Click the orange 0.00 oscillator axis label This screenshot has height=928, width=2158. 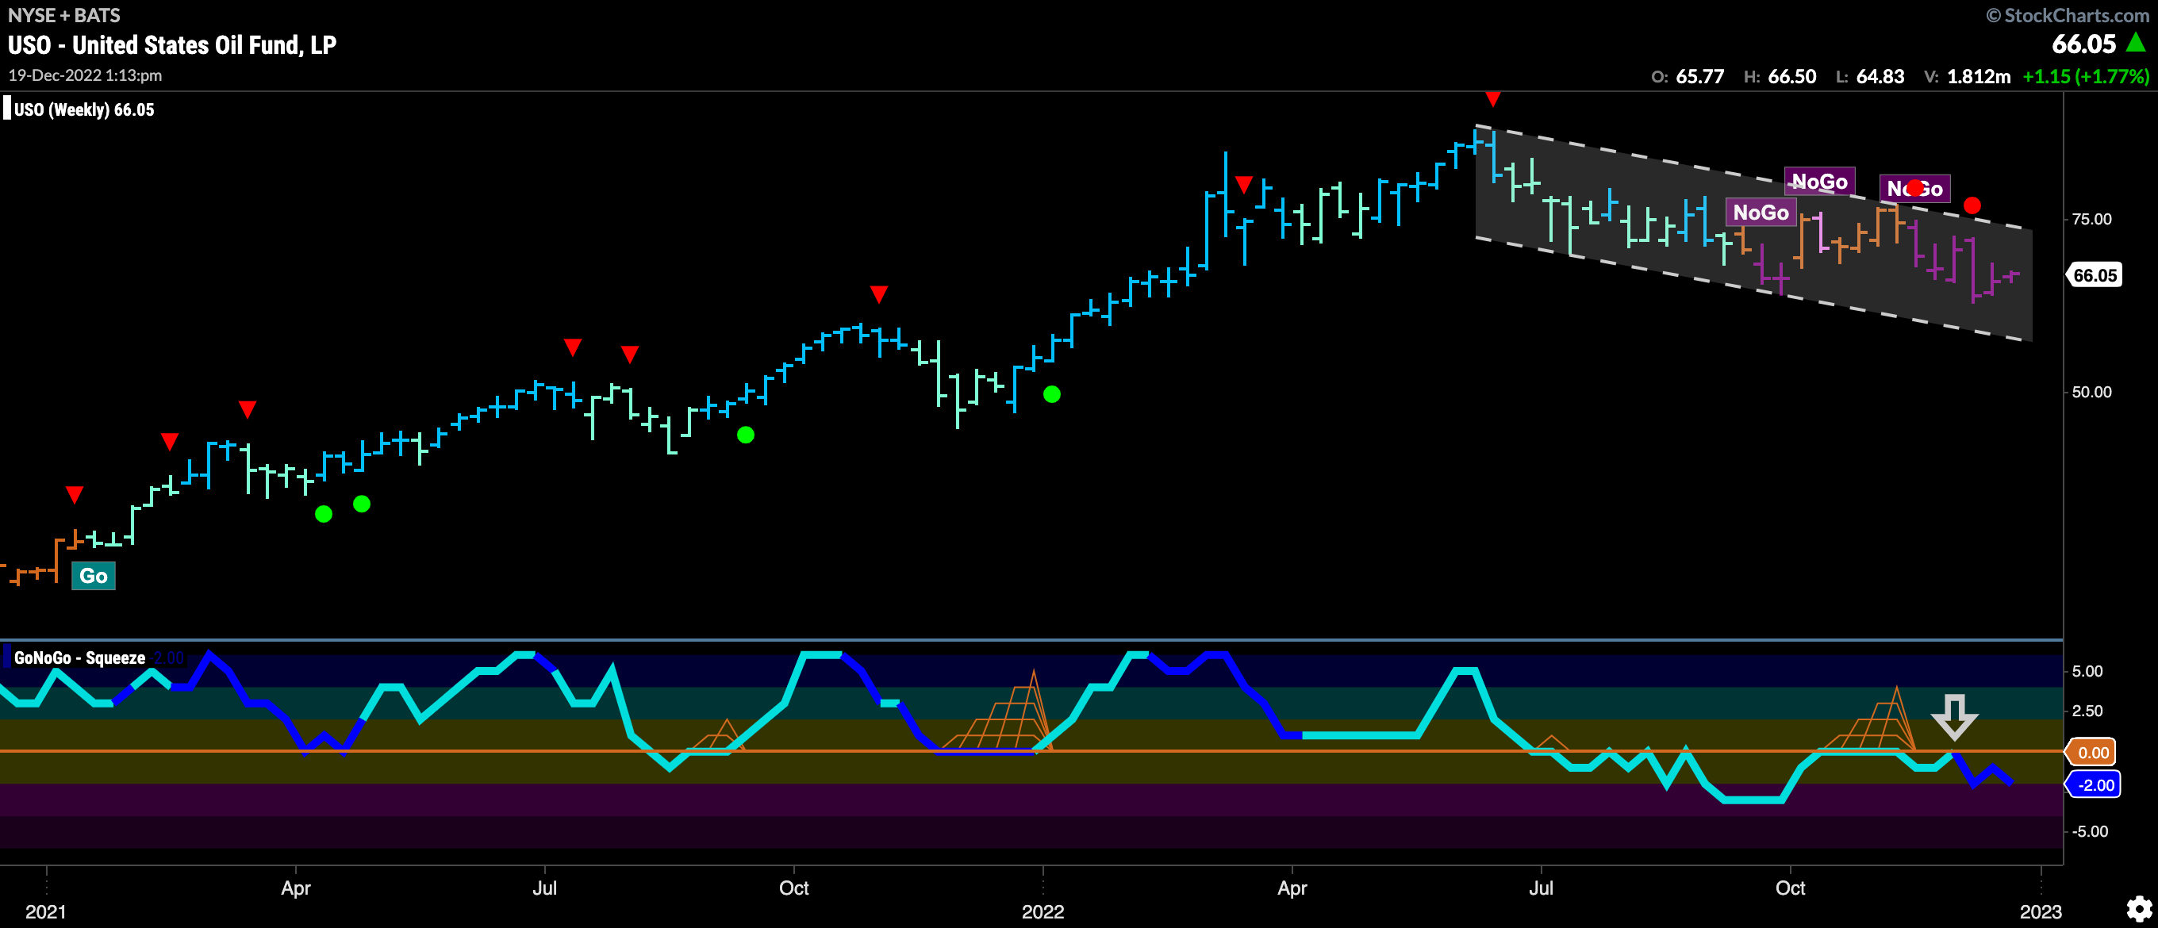coord(2092,752)
